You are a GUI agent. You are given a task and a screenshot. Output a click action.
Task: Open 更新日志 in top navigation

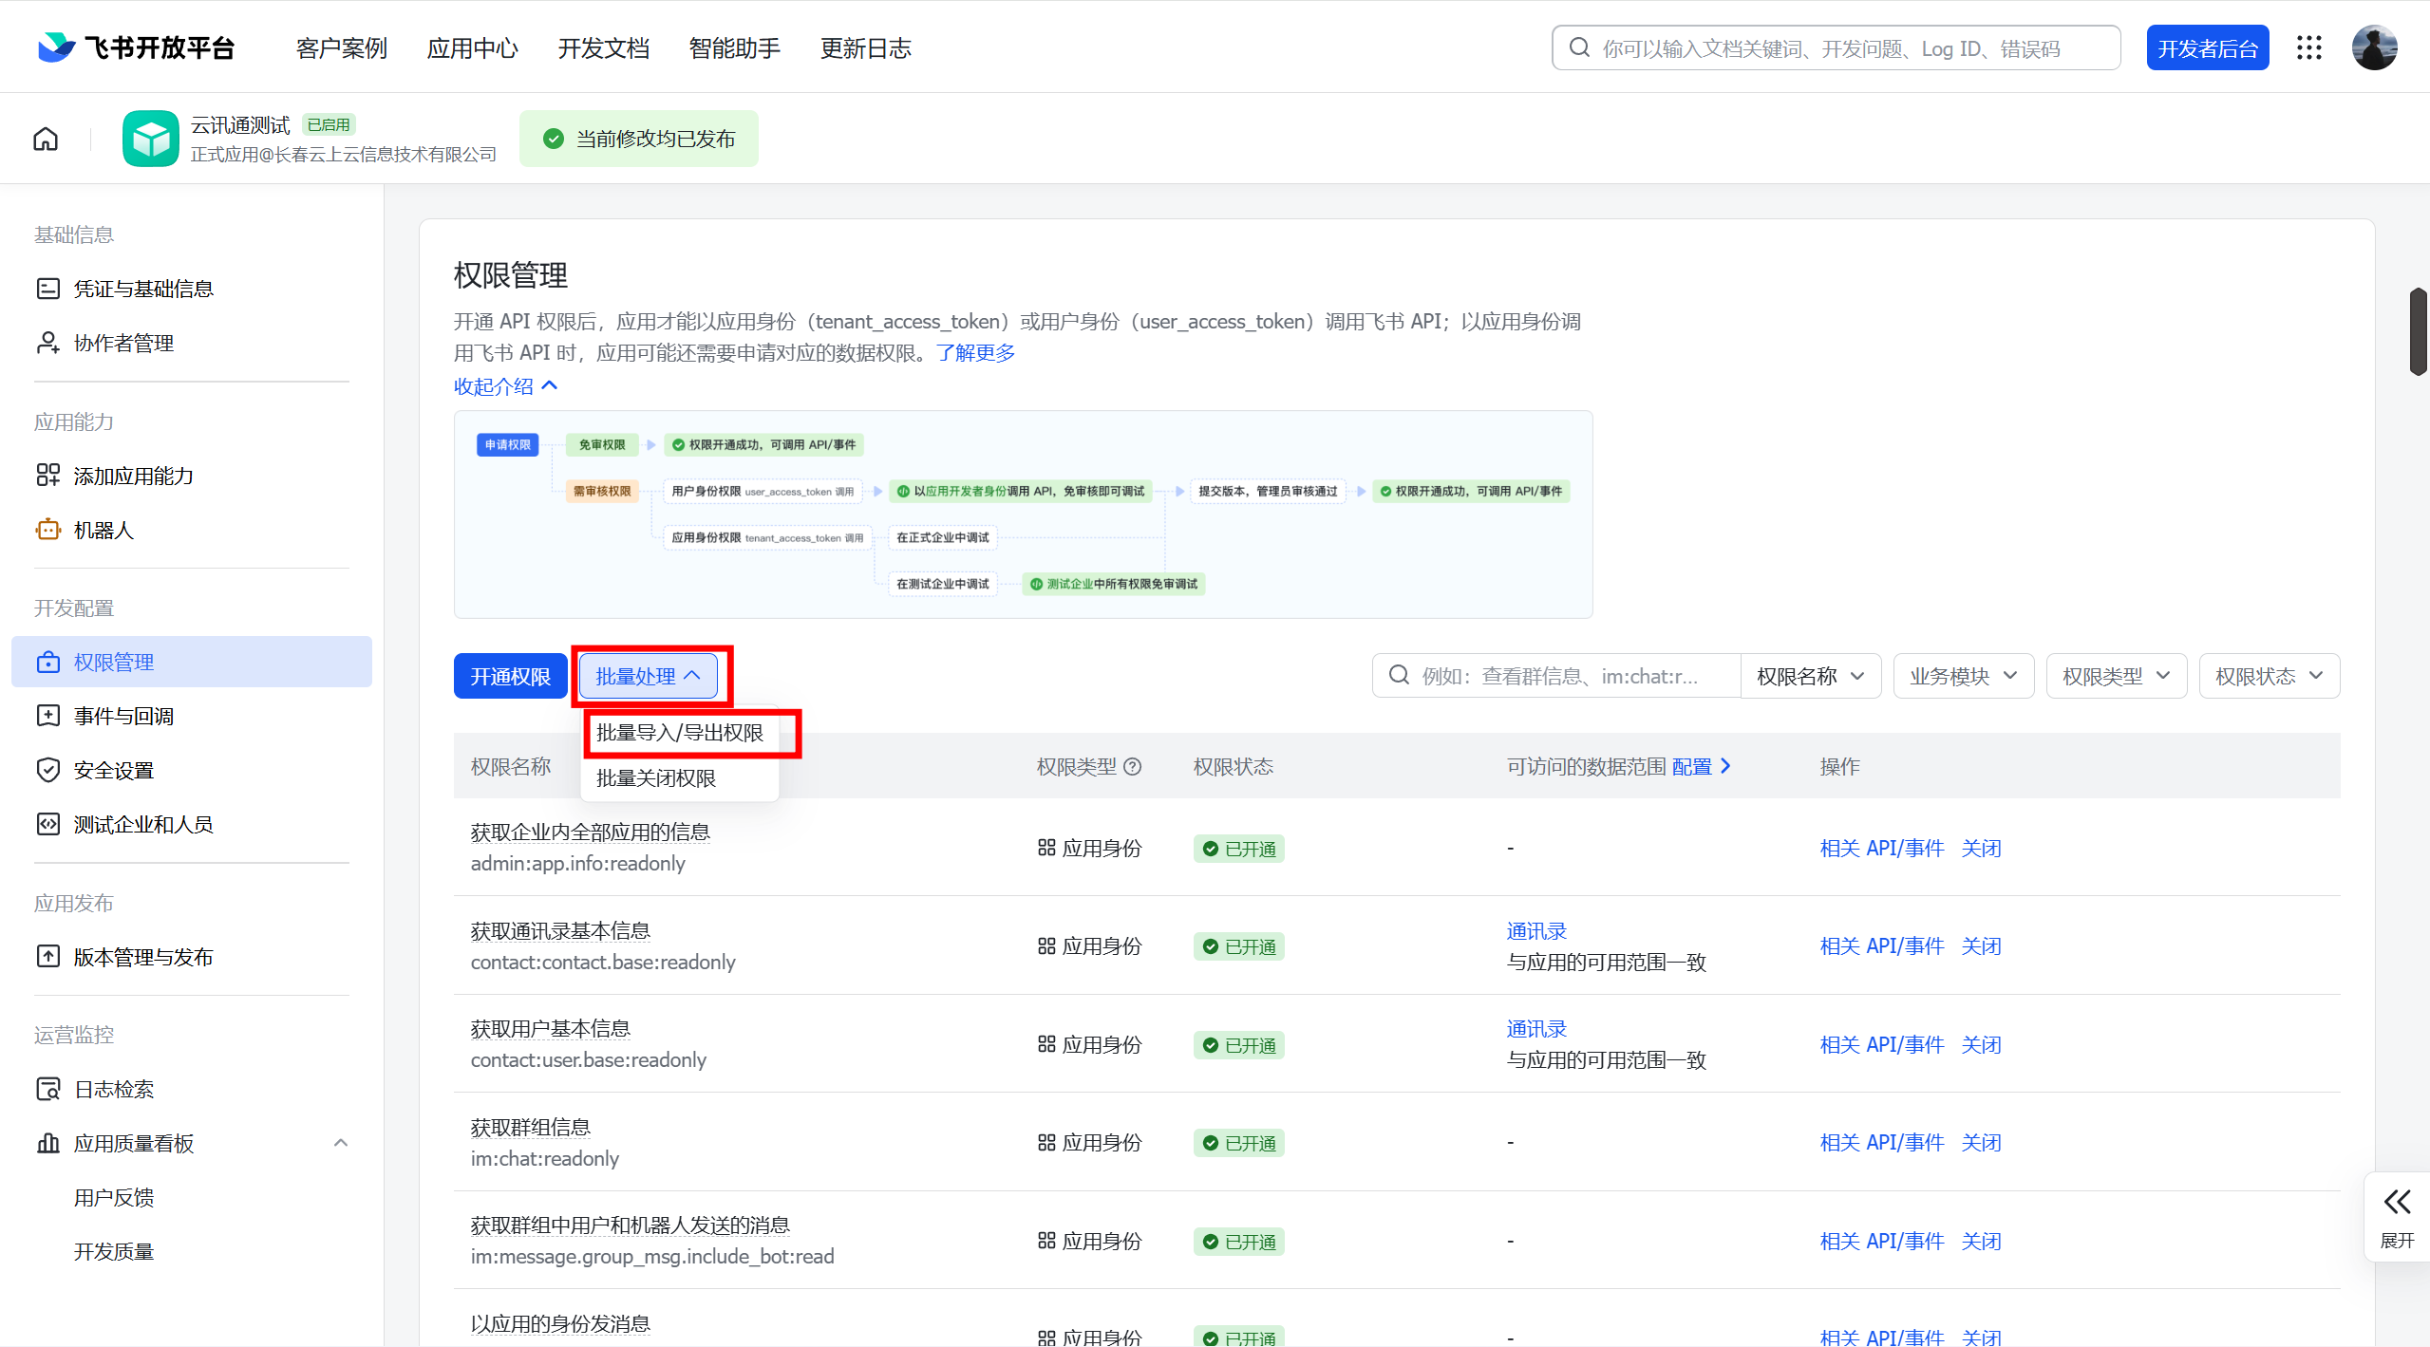pos(866,48)
